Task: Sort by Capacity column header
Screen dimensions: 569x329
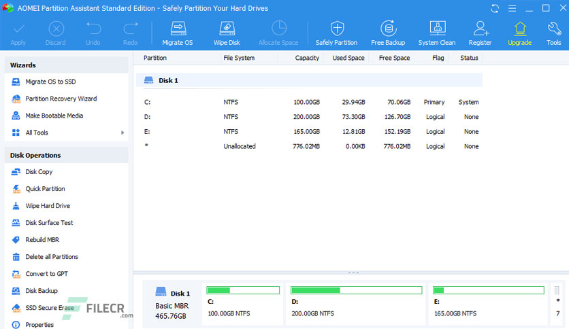Action: pyautogui.click(x=307, y=58)
